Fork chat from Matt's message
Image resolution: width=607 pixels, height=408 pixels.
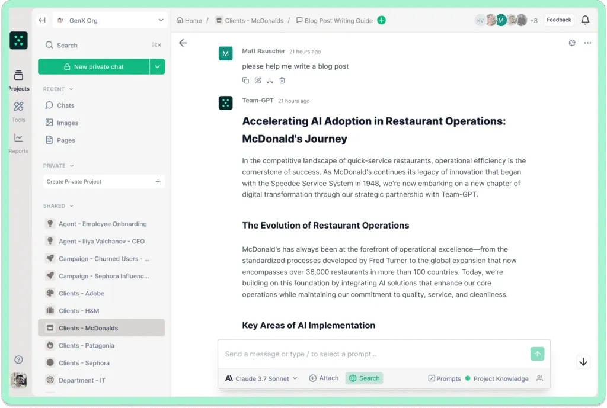point(270,81)
